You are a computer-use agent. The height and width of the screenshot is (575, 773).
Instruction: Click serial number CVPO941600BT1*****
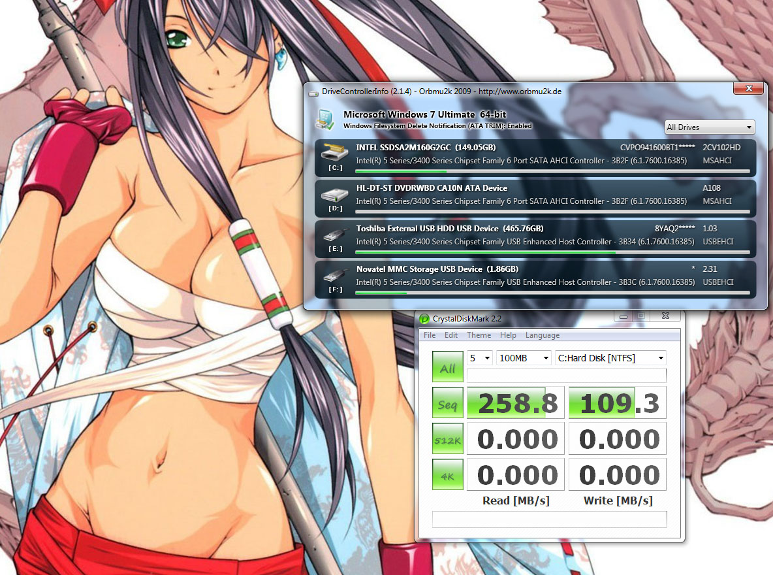pos(657,148)
